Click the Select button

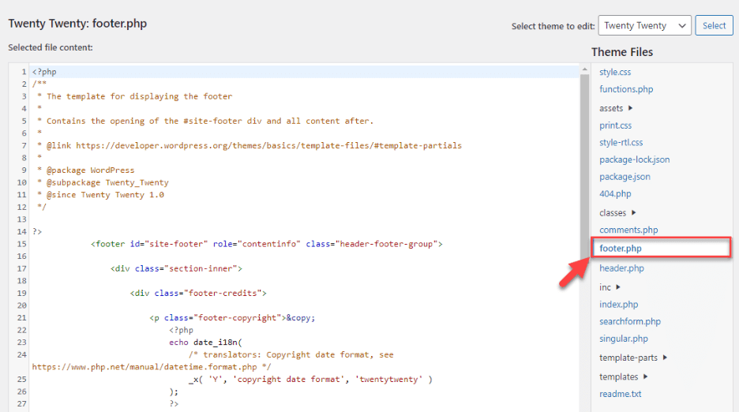[x=714, y=25]
